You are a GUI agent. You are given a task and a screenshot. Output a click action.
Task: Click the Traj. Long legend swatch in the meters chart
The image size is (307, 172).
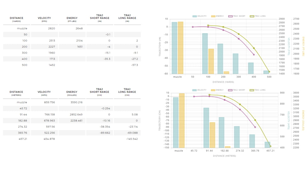[x=252, y=90]
